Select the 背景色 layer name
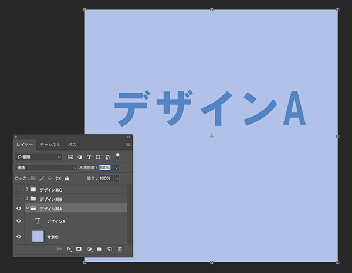352x273 pixels. [x=53, y=237]
